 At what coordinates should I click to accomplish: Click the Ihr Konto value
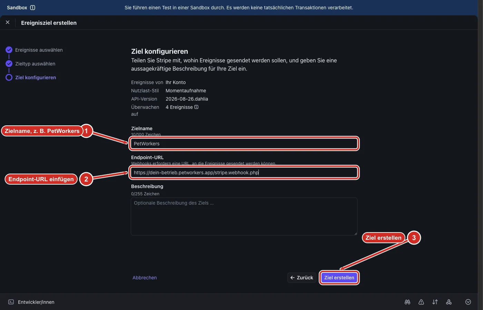pos(176,82)
